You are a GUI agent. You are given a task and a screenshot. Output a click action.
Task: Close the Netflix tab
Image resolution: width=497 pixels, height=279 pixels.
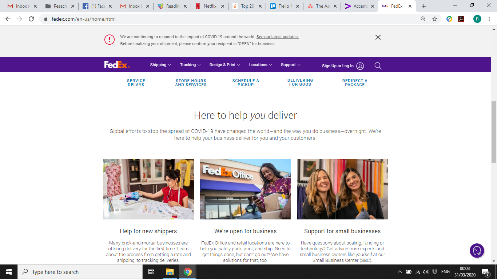click(x=222, y=6)
